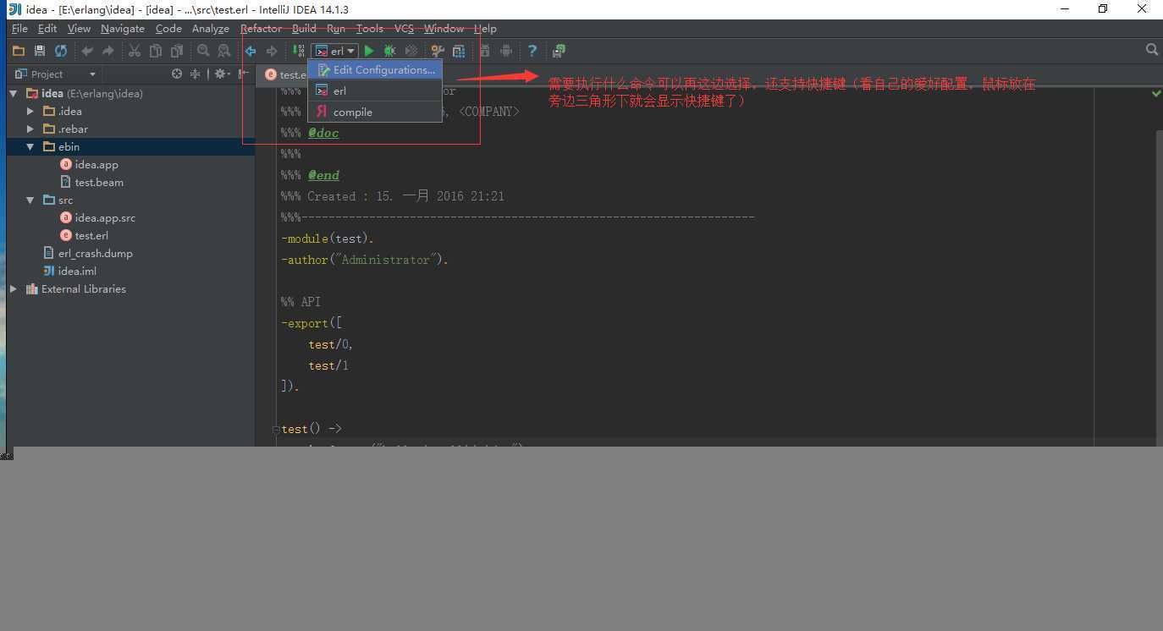This screenshot has width=1163, height=631.
Task: Select test.beam in project tree
Action: point(91,182)
